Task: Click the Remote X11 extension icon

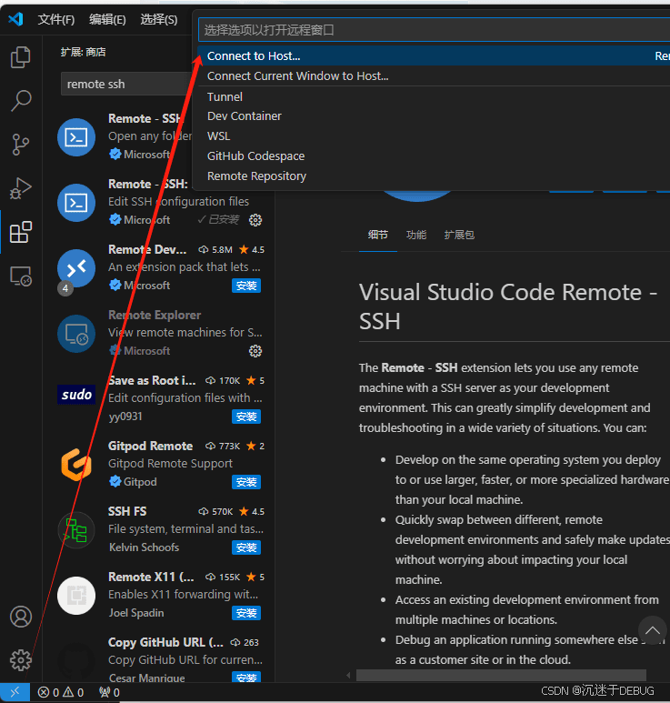Action: [76, 596]
